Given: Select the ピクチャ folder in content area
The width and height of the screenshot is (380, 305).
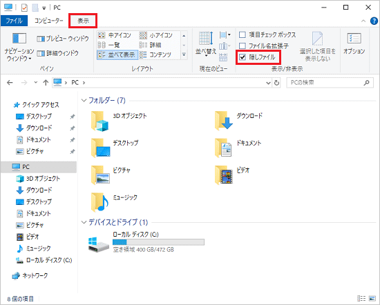Looking at the screenshot, I should pyautogui.click(x=111, y=175).
